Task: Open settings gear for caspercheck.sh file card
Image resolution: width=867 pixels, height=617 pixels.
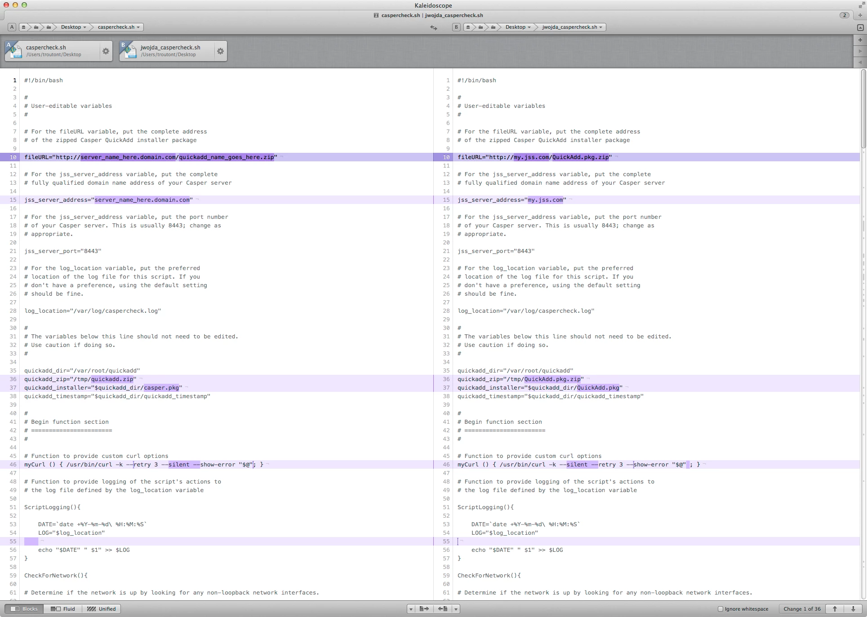Action: (x=106, y=51)
